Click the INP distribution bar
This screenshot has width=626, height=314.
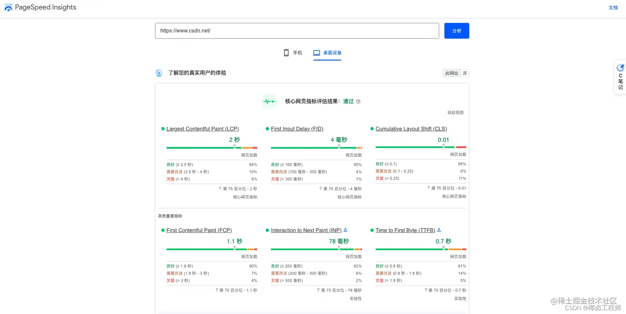(316, 249)
